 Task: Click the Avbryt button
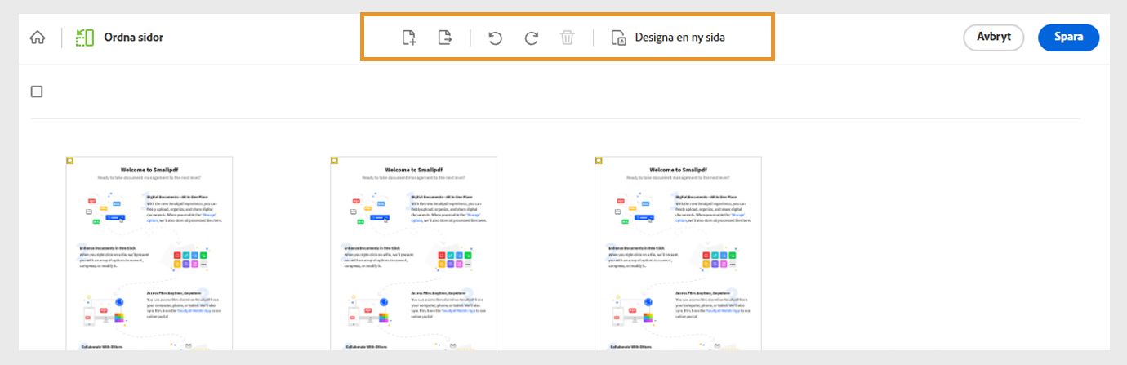tap(994, 38)
